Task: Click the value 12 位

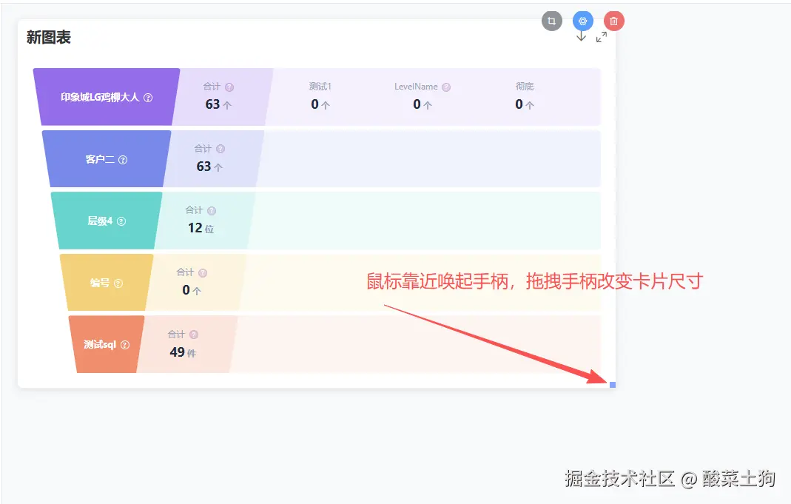Action: 201,228
